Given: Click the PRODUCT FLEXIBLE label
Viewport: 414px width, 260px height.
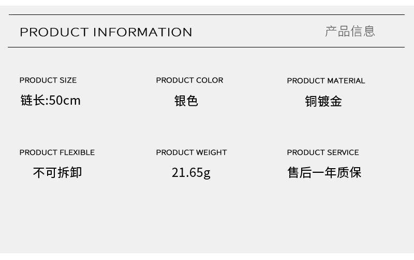Looking at the screenshot, I should point(57,152).
